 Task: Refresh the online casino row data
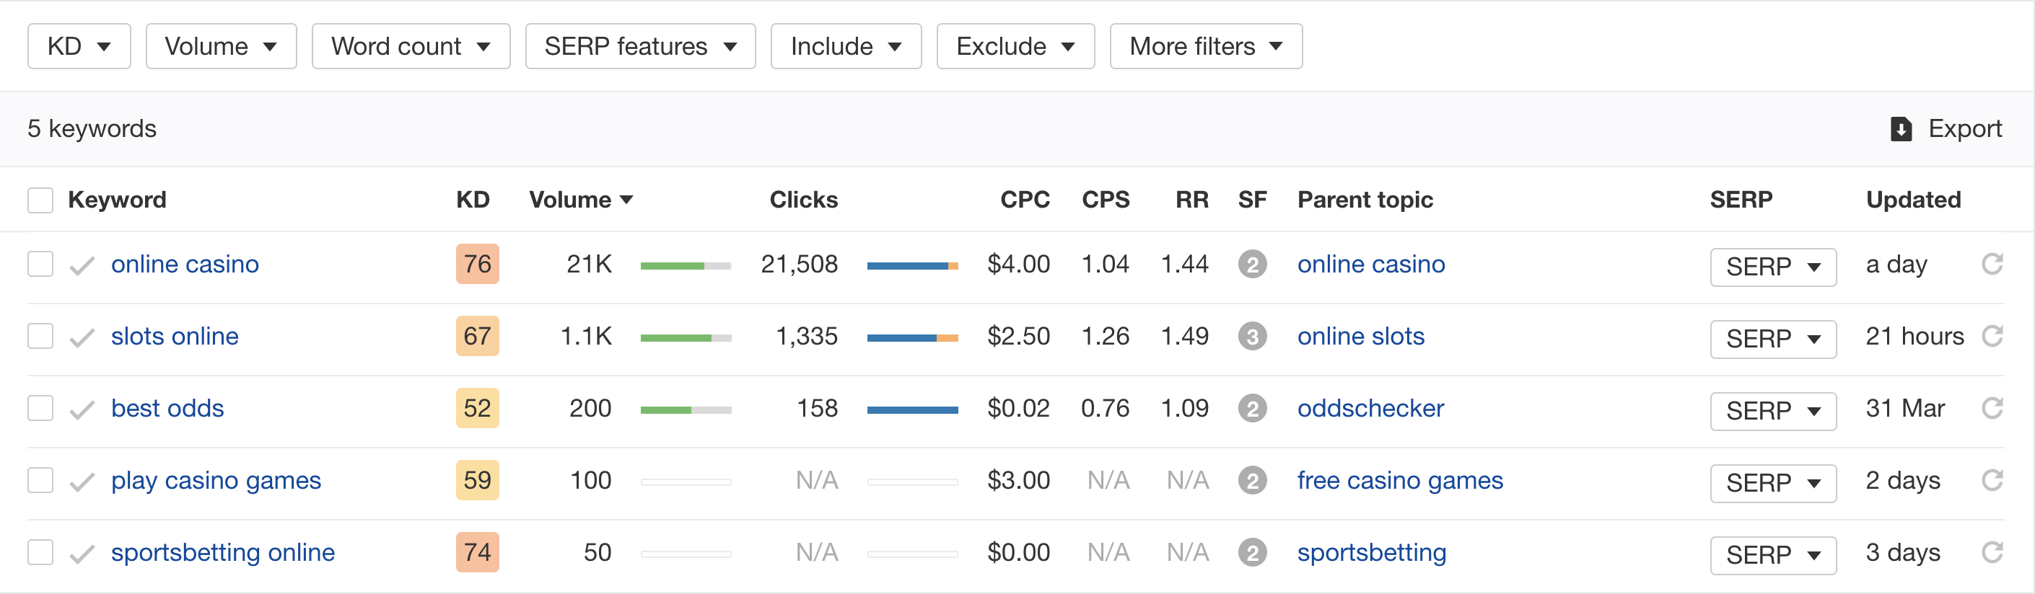tap(1992, 265)
